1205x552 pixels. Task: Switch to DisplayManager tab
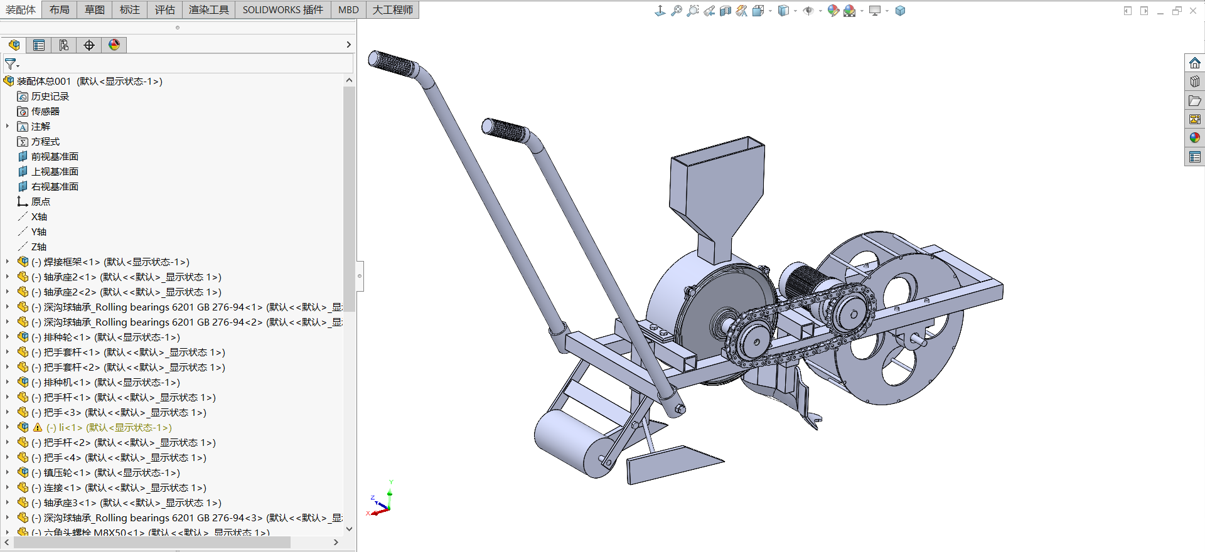(x=114, y=45)
